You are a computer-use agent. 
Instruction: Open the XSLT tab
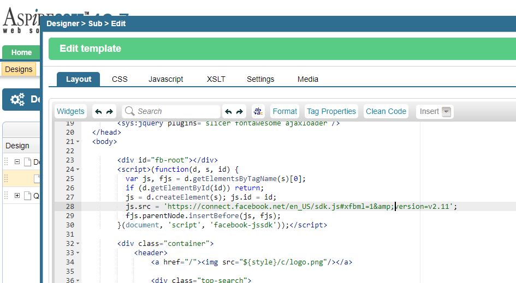(x=216, y=79)
